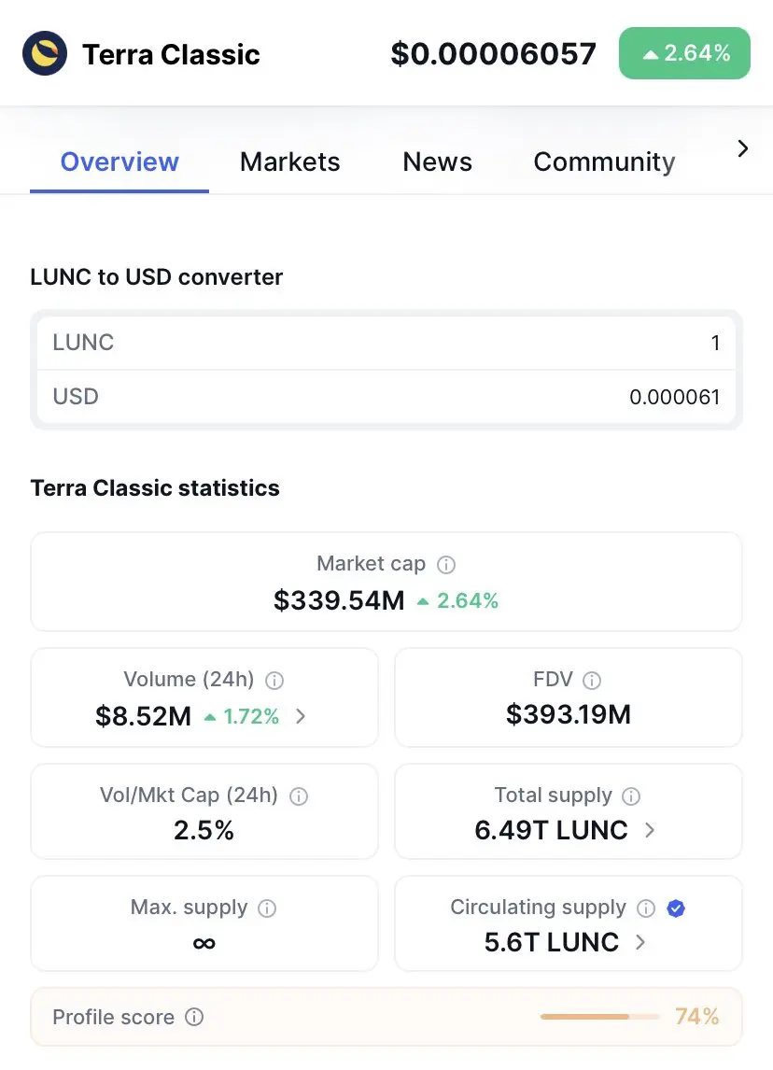This screenshot has width=773, height=1070.
Task: Open the News tab
Action: point(437,162)
